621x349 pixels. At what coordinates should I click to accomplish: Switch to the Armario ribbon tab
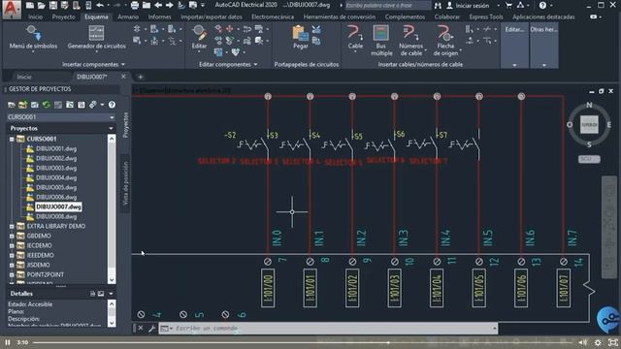[x=128, y=17]
